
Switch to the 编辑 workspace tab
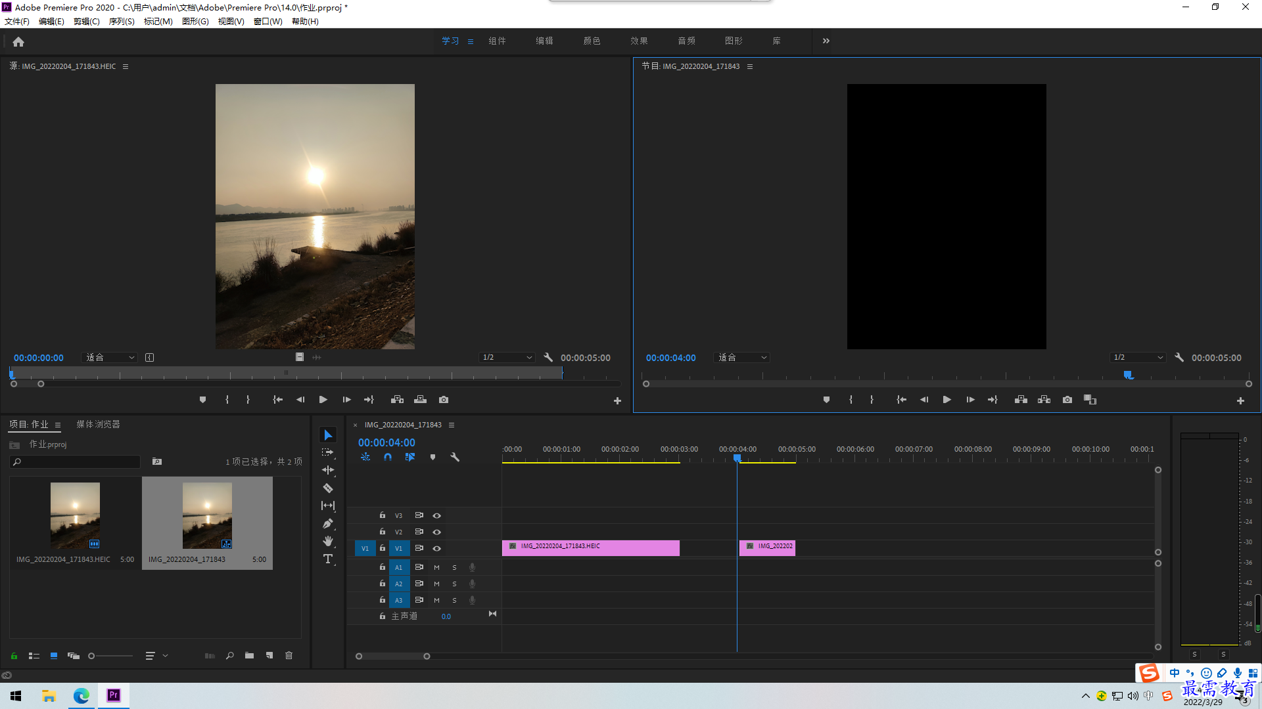tap(544, 41)
